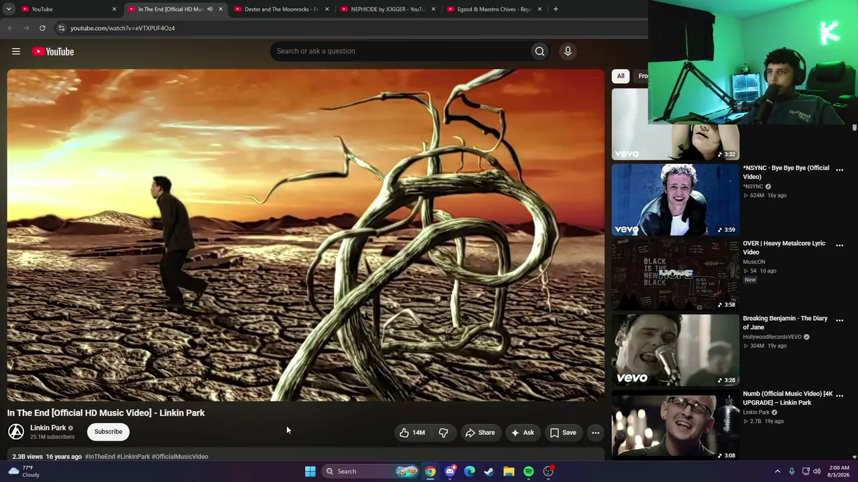Go forward with the browser forward arrow
Screen dimensions: 858x482
pyautogui.click(x=26, y=28)
